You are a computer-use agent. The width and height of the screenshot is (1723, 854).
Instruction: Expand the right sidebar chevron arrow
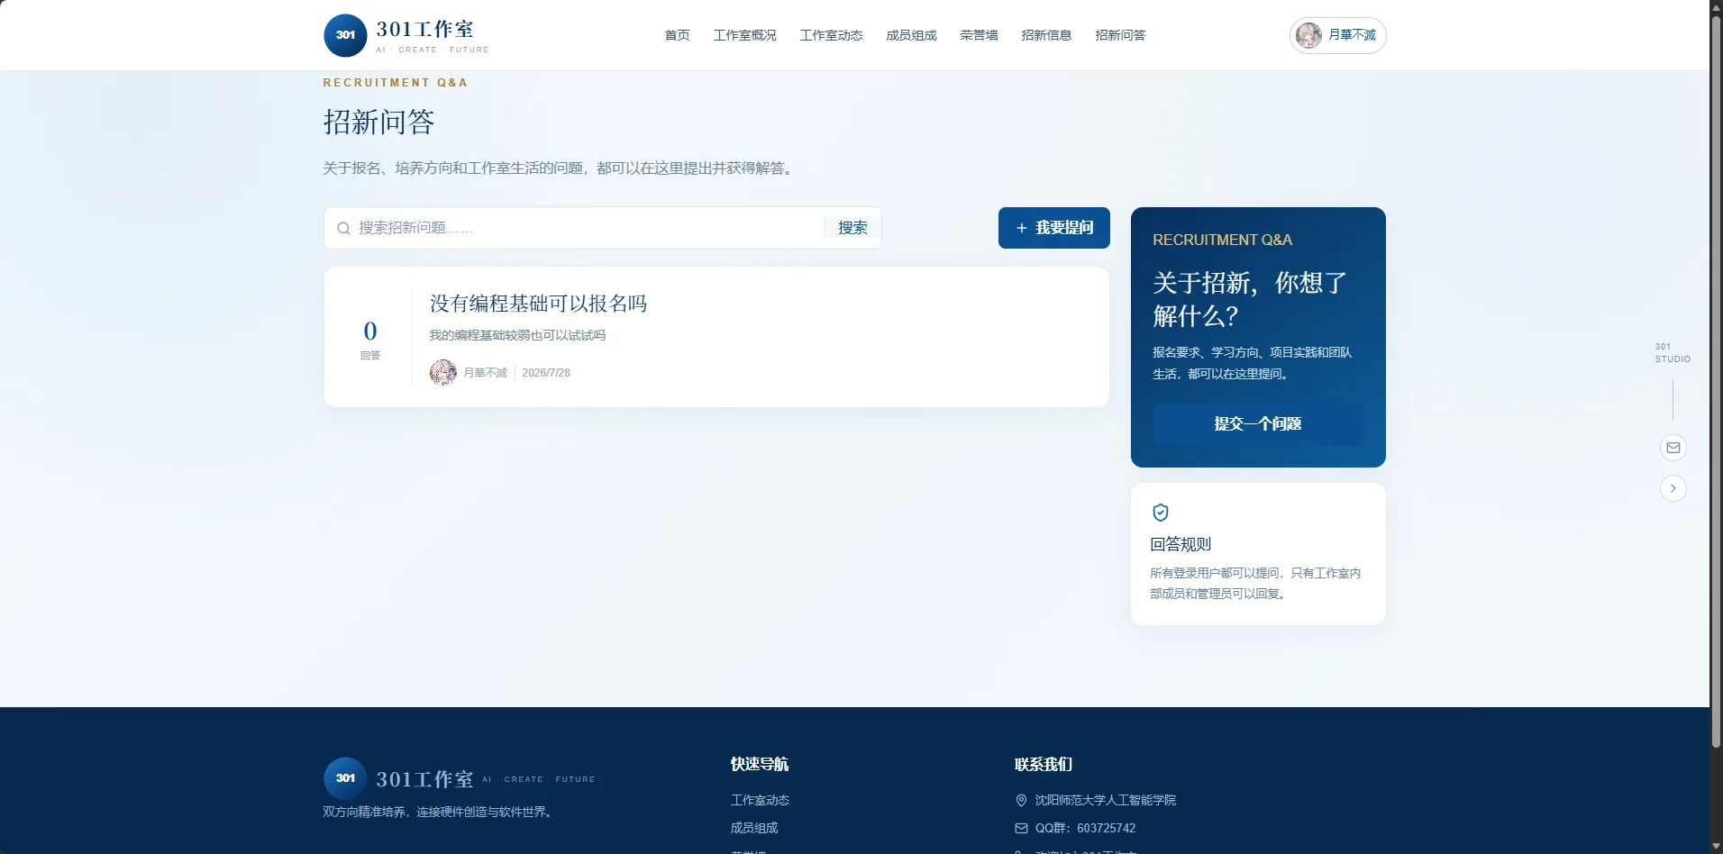pyautogui.click(x=1673, y=488)
